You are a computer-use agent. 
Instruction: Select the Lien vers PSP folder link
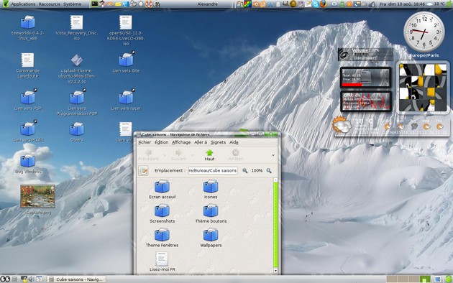[x=28, y=100]
